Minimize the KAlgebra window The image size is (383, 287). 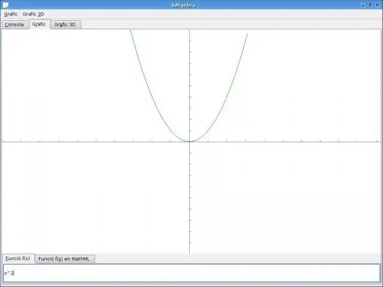[363, 5]
